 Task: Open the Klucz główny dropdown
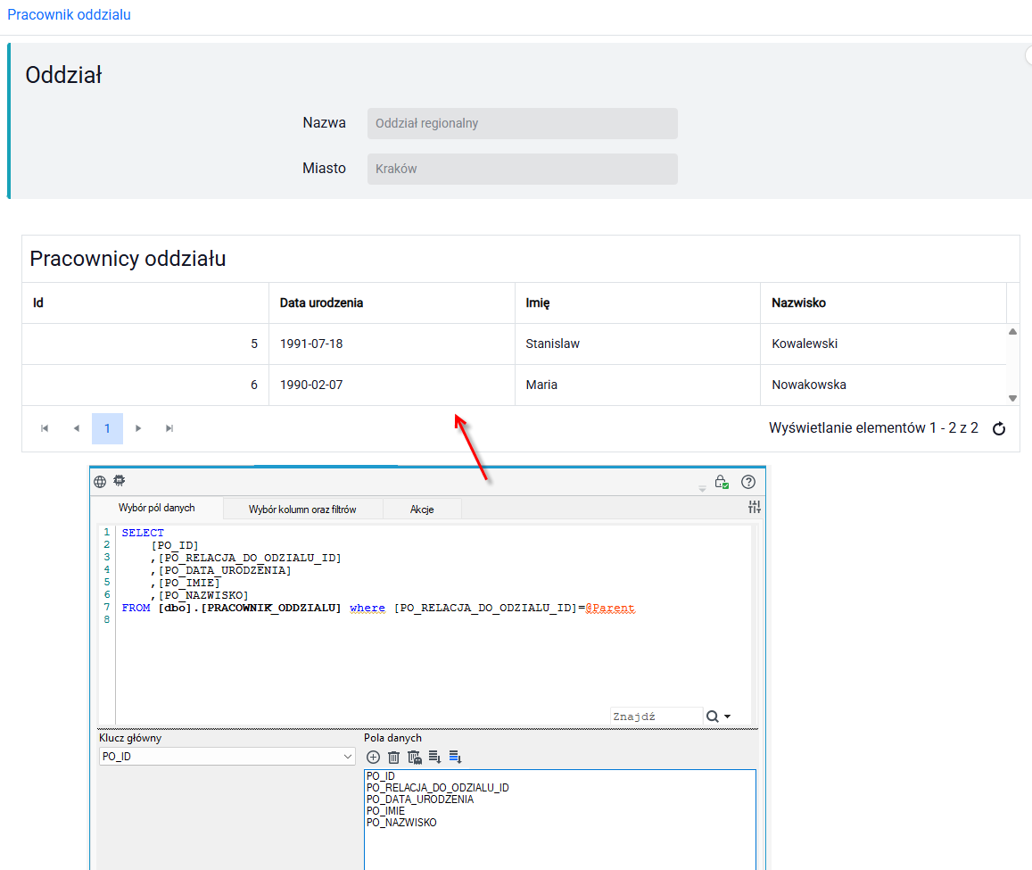click(x=227, y=757)
